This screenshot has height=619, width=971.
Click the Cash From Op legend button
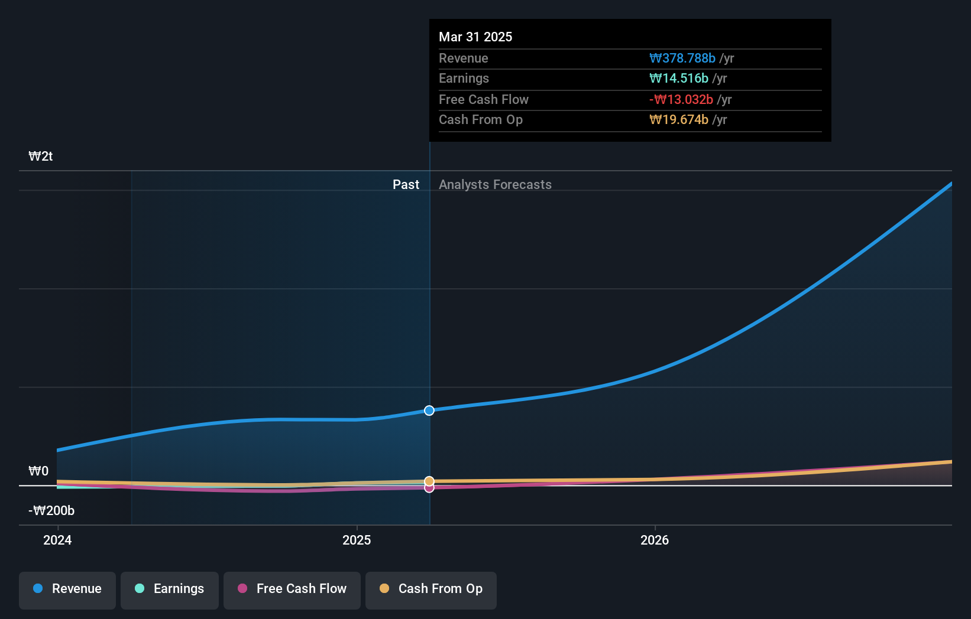click(431, 589)
